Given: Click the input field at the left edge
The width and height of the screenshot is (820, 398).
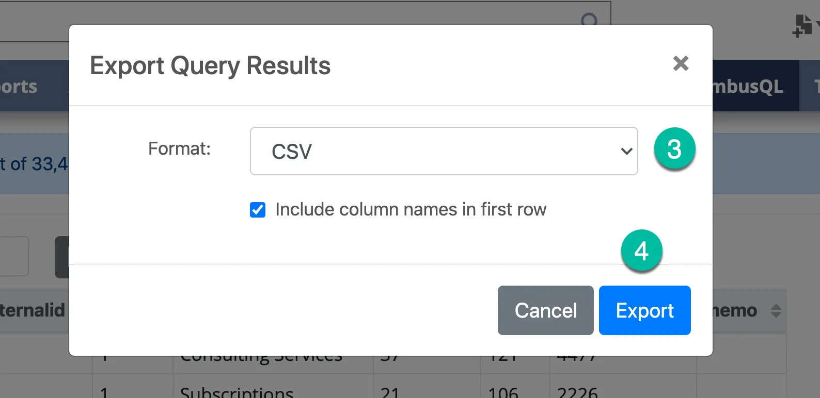Looking at the screenshot, I should coord(14,256).
